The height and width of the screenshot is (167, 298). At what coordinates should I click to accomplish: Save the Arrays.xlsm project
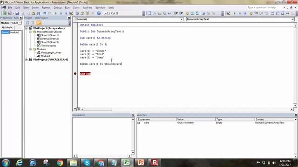pos(17,13)
